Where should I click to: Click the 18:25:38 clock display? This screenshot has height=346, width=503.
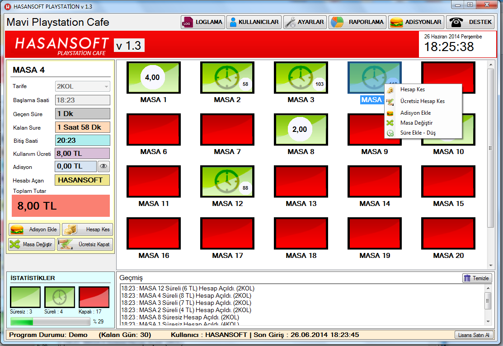pyautogui.click(x=449, y=47)
